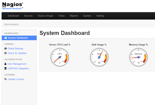Image resolution: width=155 pixels, height=105 pixels.
Task: Select Reports in the navigation bar
Action: pos(74,16)
